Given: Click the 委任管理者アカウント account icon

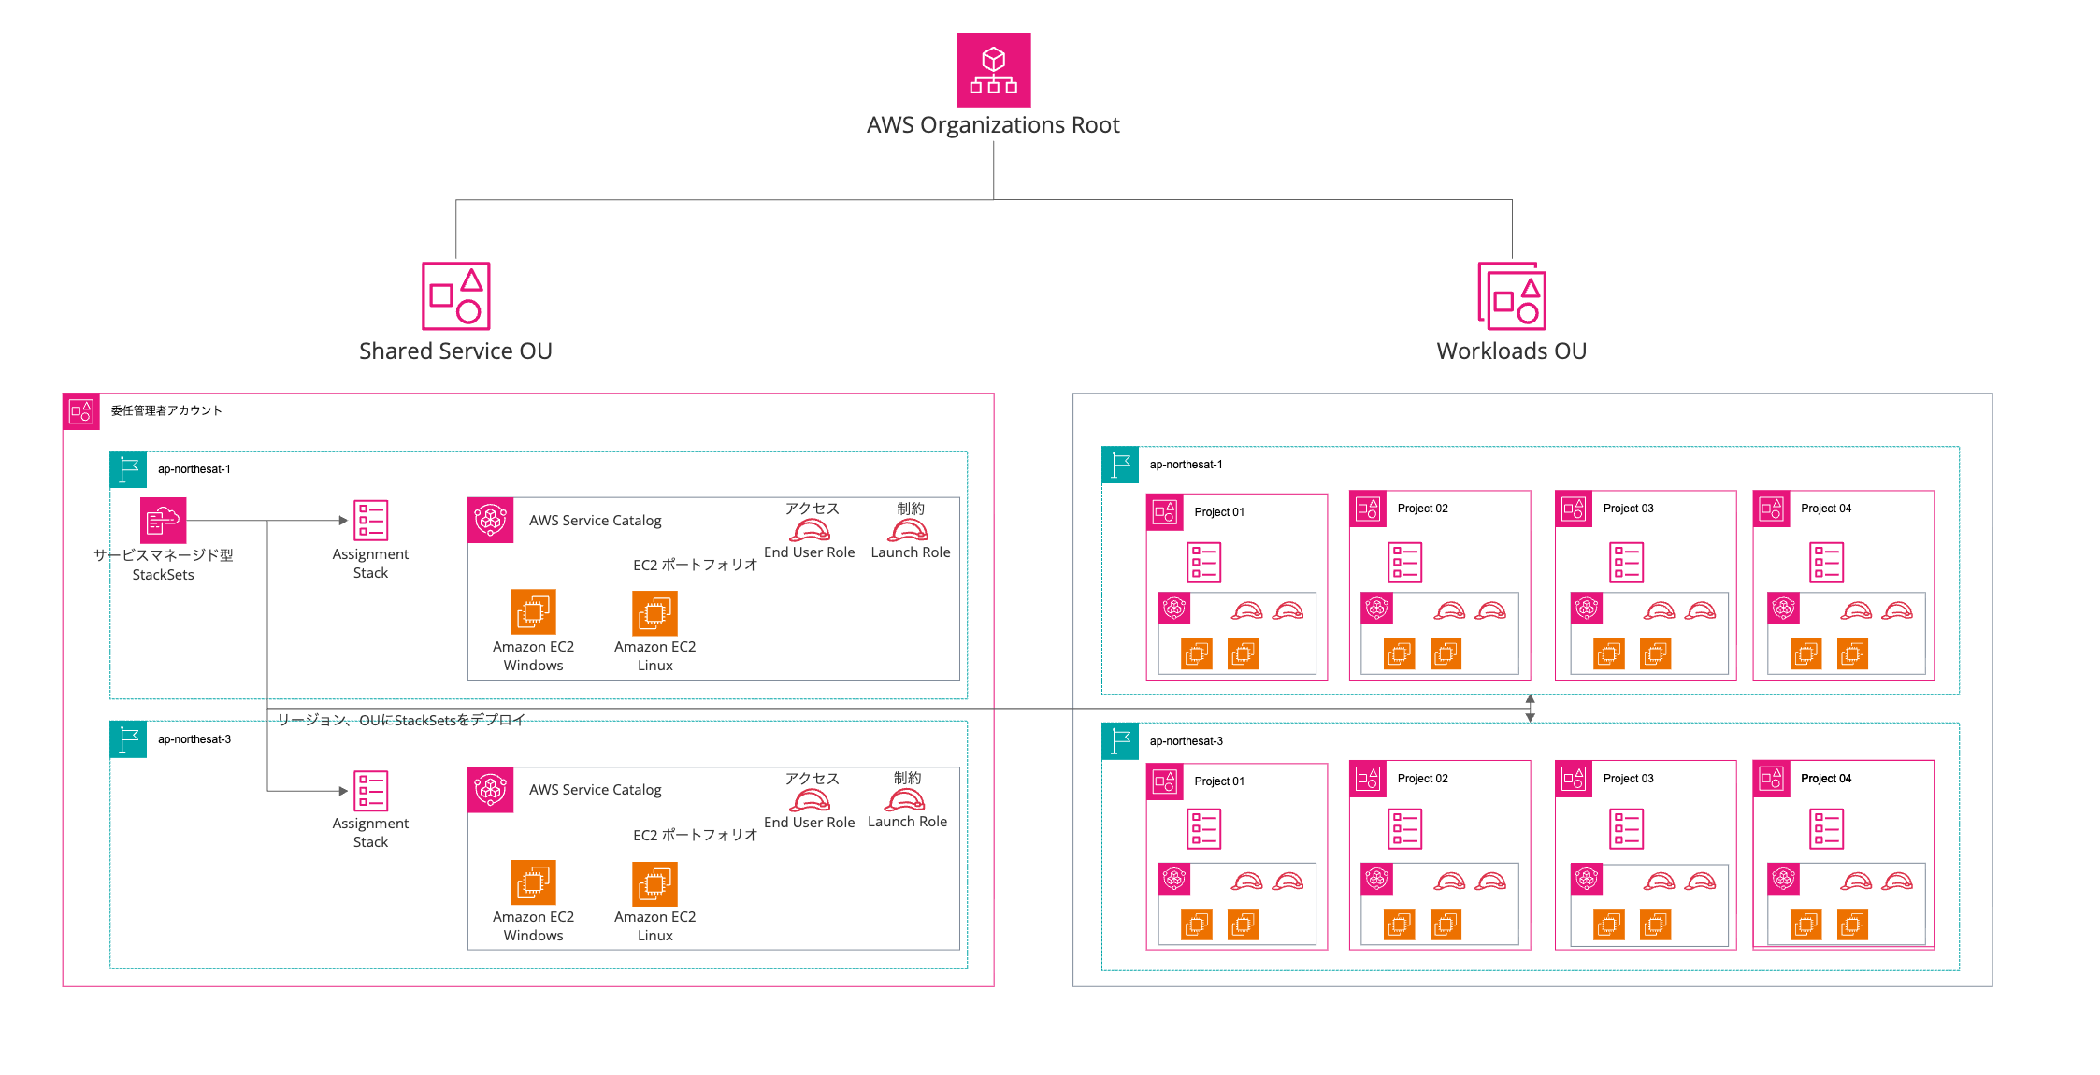Looking at the screenshot, I should tap(81, 410).
